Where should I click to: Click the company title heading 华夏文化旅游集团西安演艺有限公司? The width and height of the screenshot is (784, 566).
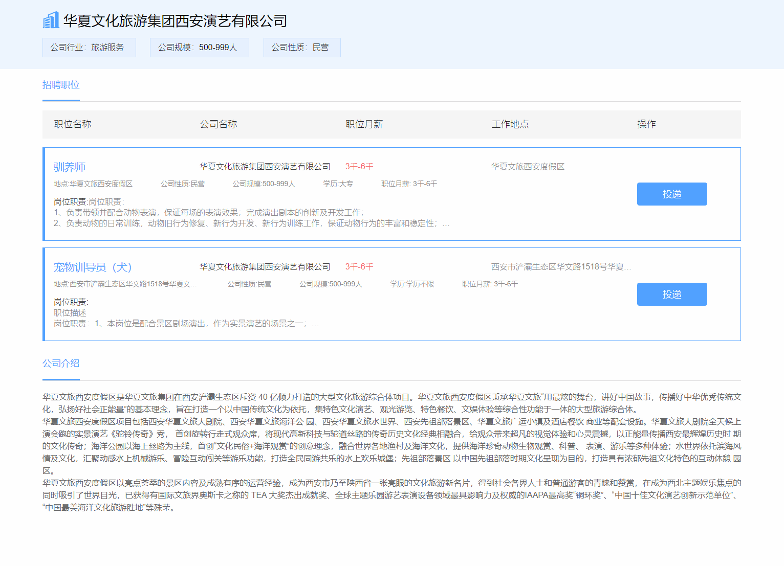pyautogui.click(x=175, y=21)
